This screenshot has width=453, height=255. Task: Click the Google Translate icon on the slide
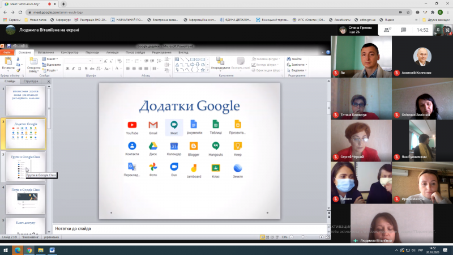(x=132, y=167)
